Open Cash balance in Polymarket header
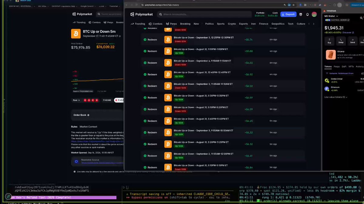364x204 pixels. pyautogui.click(x=273, y=14)
